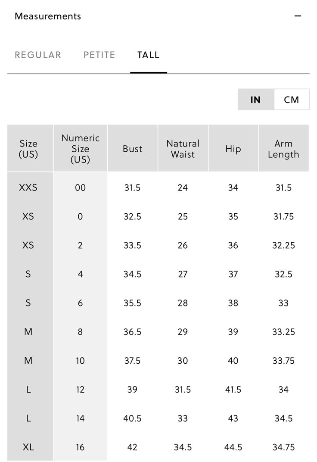Click the Bust column header
Image resolution: width=317 pixels, height=462 pixels.
[x=133, y=148]
